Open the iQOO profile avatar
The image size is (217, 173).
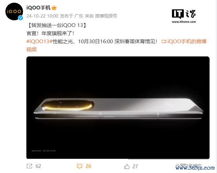pyautogui.click(x=14, y=11)
